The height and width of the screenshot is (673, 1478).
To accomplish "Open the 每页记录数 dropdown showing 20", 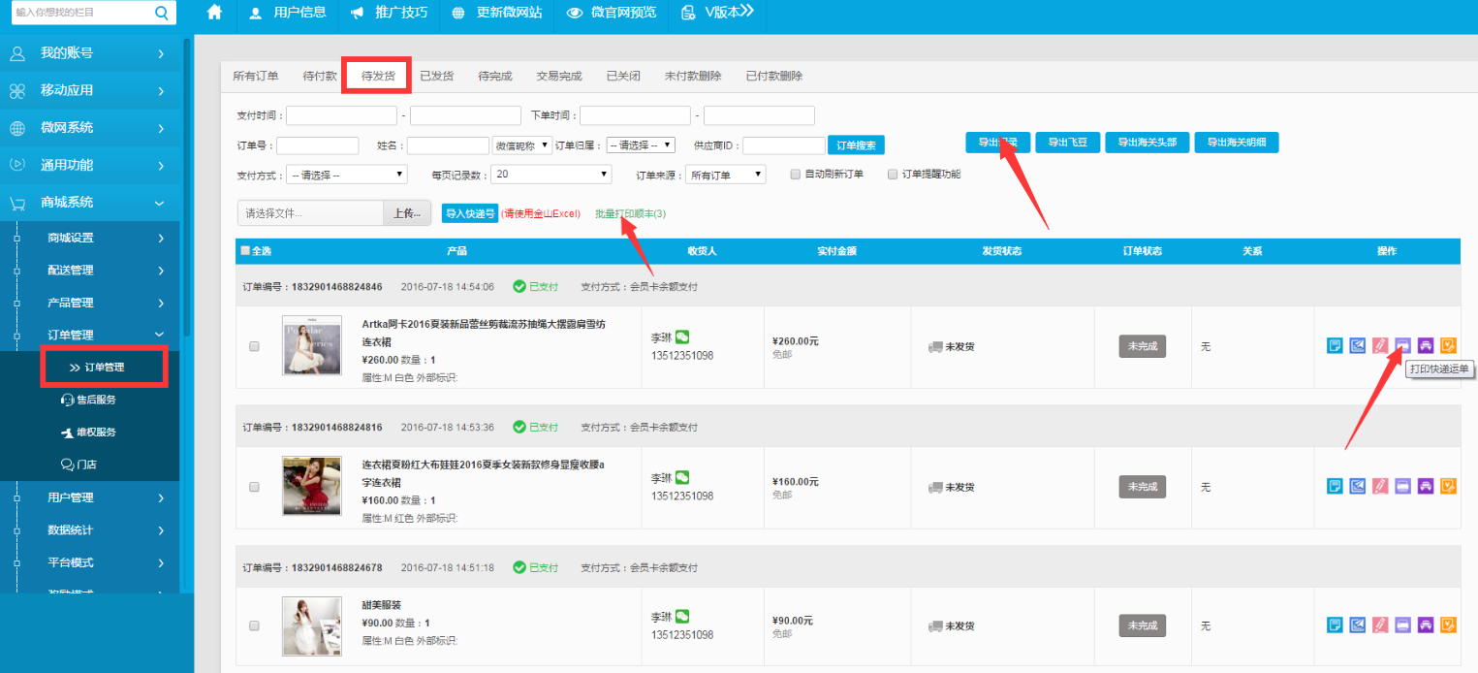I will [550, 175].
